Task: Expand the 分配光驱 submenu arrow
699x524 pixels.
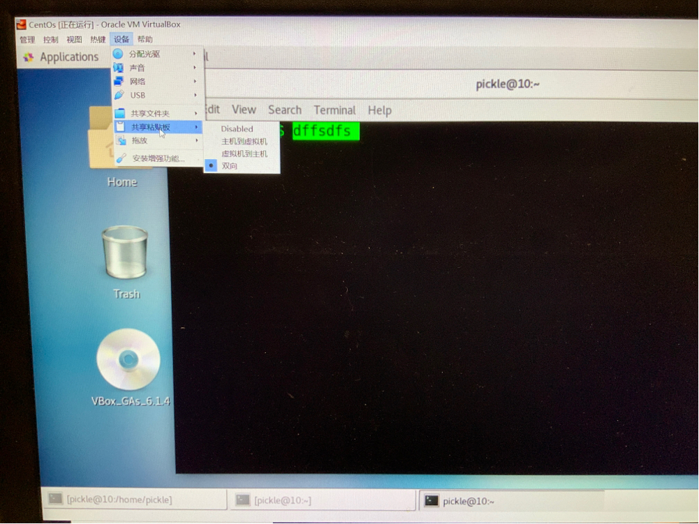Action: point(194,54)
